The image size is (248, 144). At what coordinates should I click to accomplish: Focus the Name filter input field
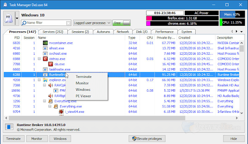[46, 23]
